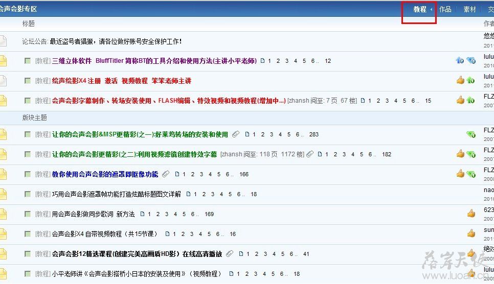
Task: Click thumbs-up icon on 绘声绘影X4 注册 thread
Action: point(460,80)
